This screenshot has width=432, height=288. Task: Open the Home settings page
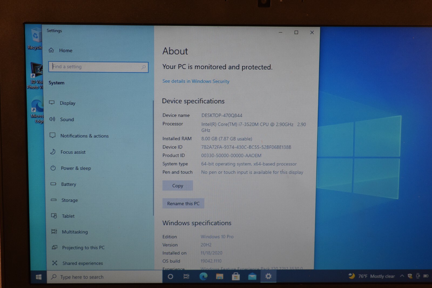point(60,50)
